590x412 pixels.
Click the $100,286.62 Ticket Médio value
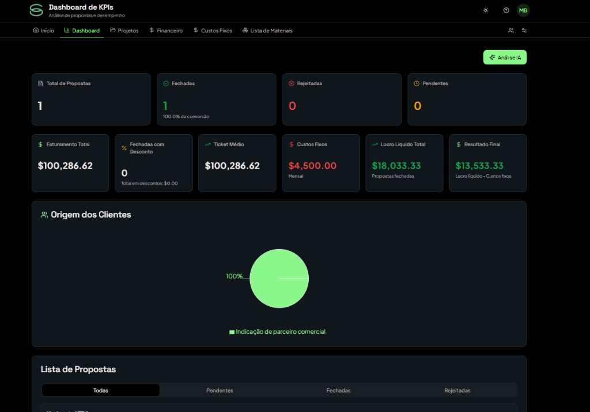click(232, 166)
